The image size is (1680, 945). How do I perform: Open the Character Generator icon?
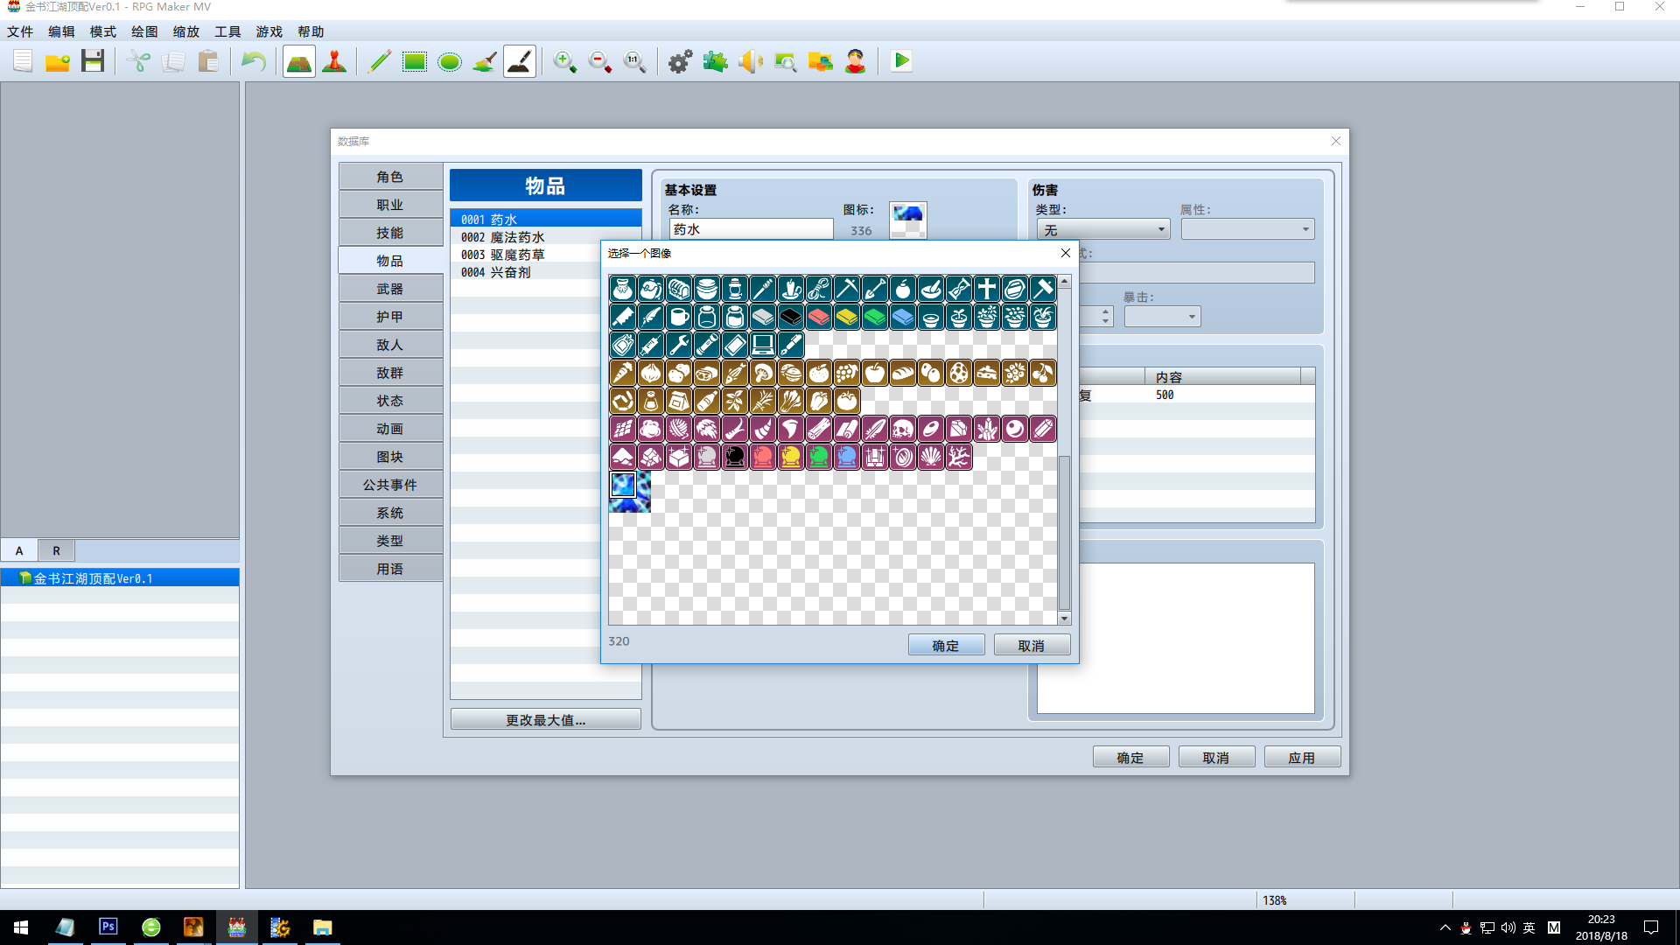point(856,61)
